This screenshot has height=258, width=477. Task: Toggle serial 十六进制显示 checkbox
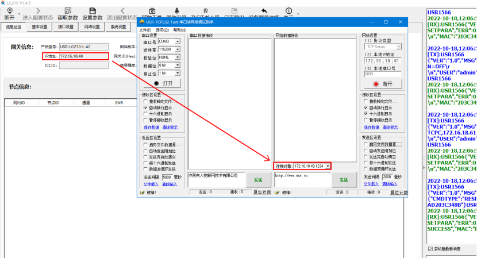(145, 113)
